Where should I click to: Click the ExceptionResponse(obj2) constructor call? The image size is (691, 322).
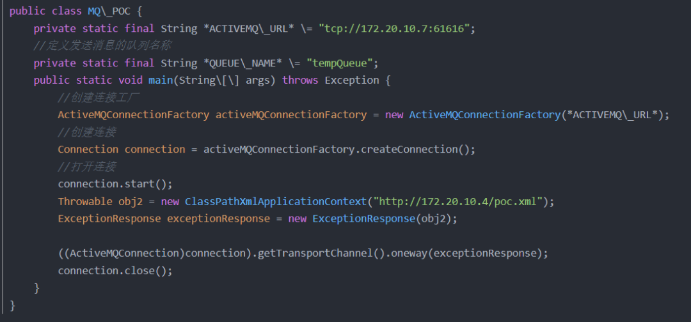point(382,218)
